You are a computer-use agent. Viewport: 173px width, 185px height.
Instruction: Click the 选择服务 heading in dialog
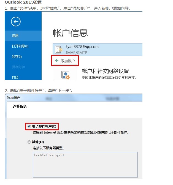click(x=20, y=106)
